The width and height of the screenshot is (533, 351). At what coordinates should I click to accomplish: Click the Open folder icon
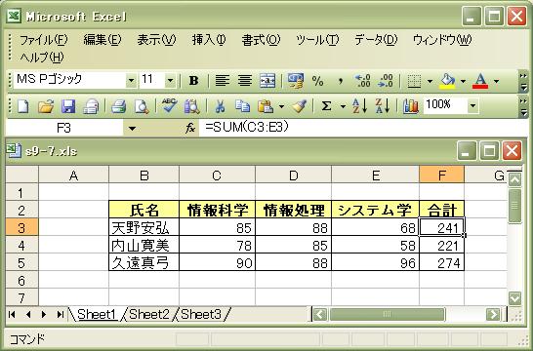(46, 106)
